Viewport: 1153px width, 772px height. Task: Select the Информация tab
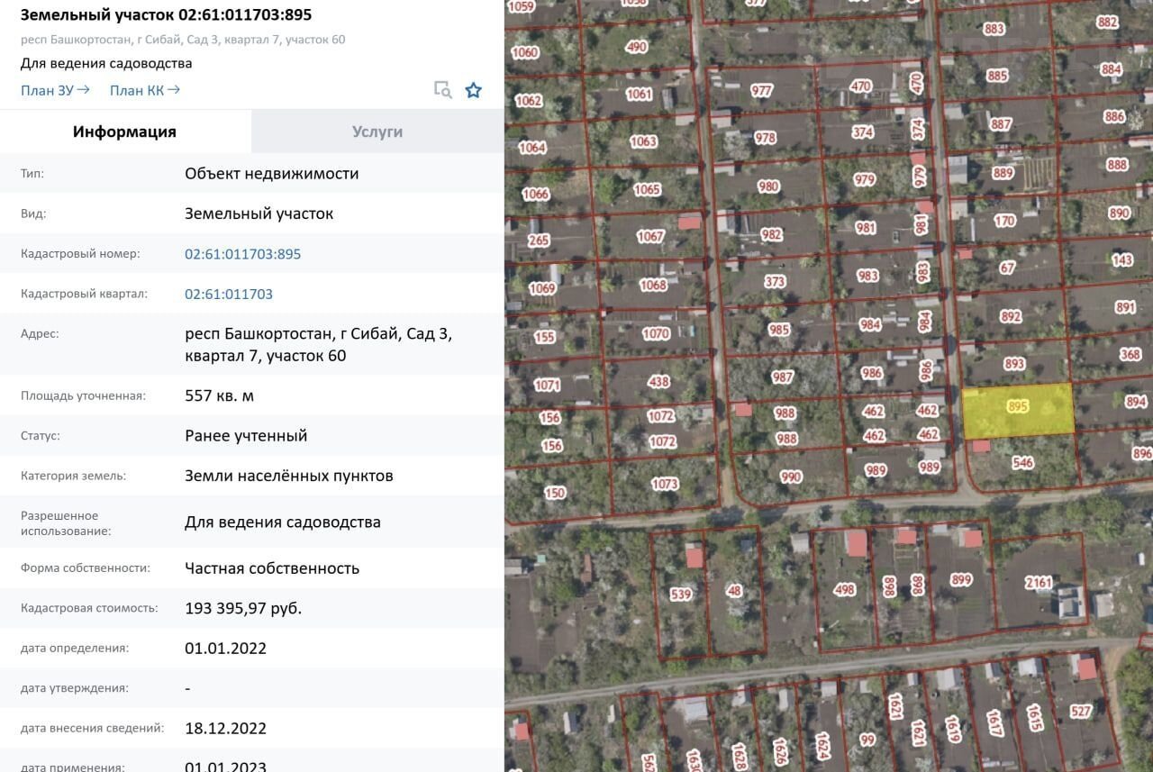(125, 132)
